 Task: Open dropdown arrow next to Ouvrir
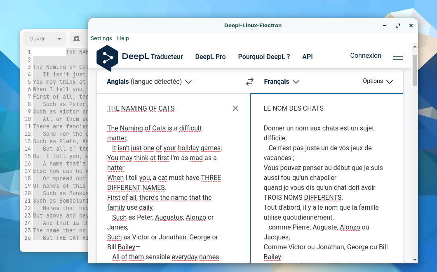point(59,39)
